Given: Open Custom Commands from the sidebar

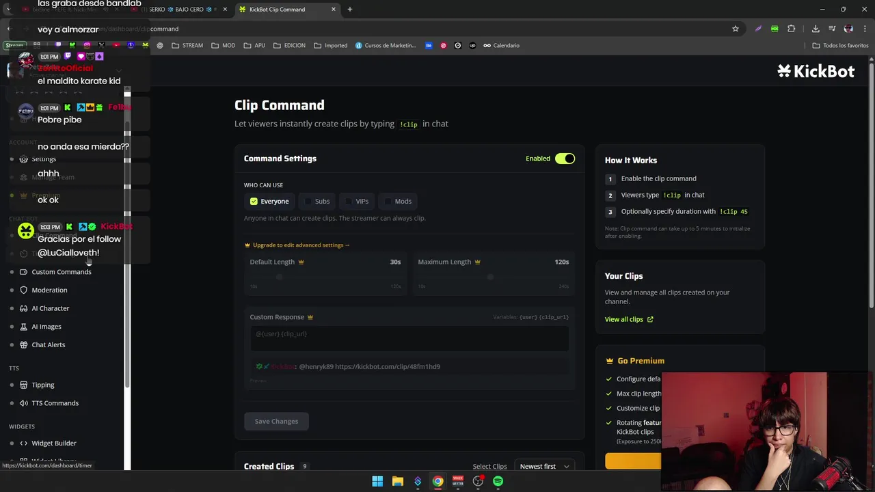Looking at the screenshot, I should click(62, 272).
